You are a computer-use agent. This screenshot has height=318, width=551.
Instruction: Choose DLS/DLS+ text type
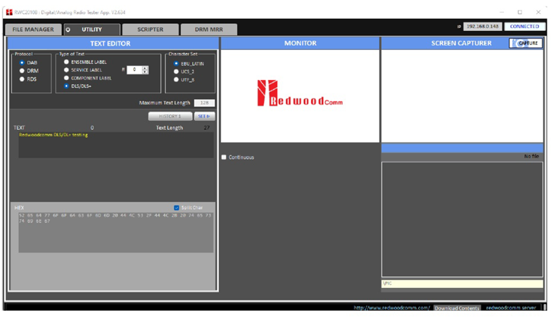click(x=66, y=86)
